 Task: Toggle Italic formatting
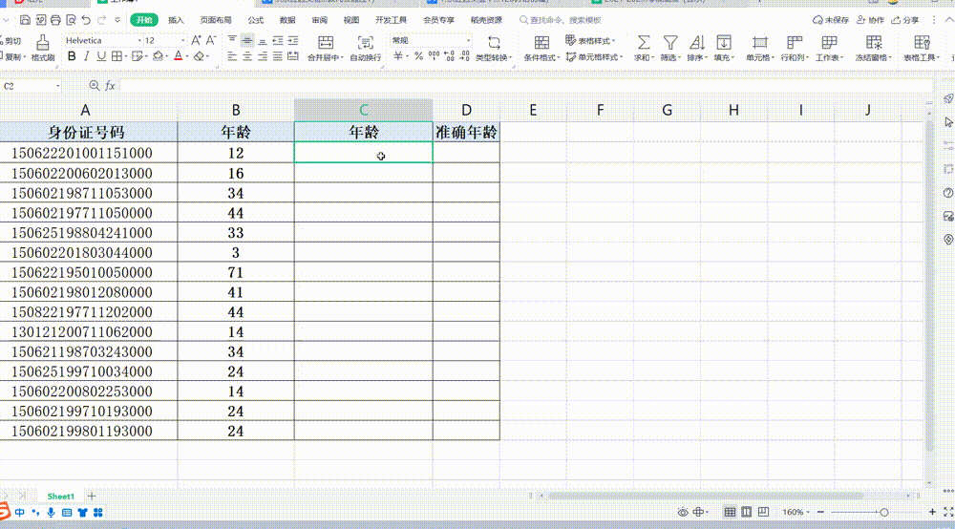point(87,57)
